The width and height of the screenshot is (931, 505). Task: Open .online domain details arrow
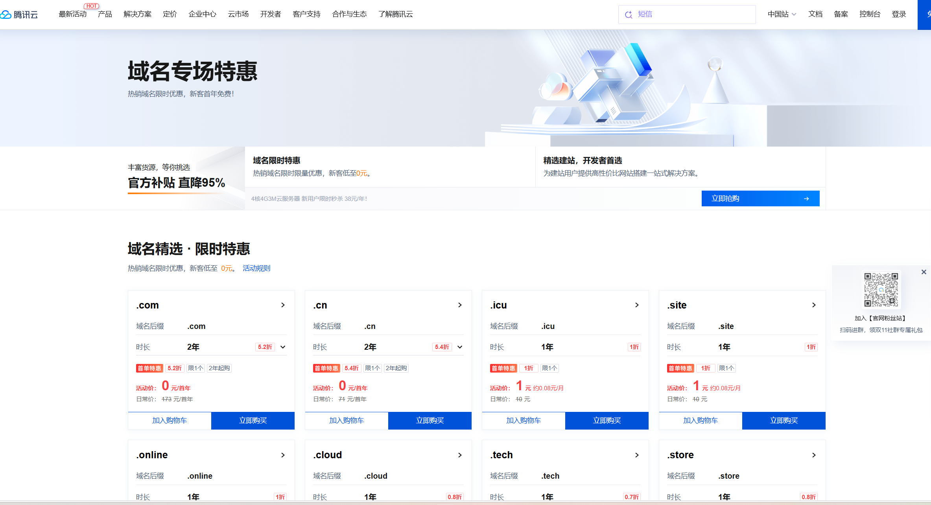pyautogui.click(x=283, y=455)
